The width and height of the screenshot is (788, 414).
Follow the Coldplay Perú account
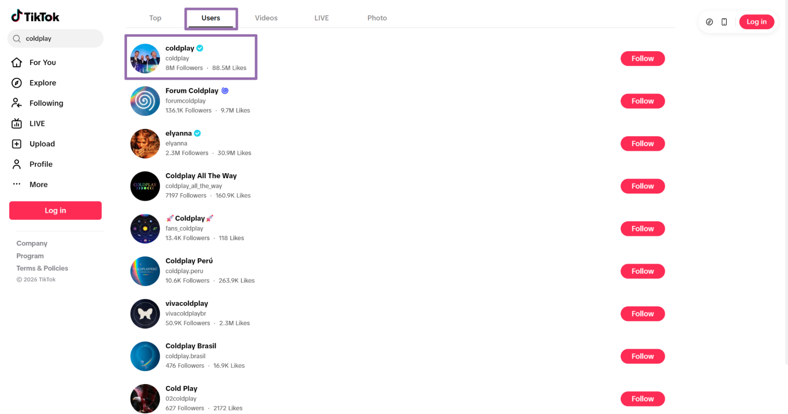point(643,271)
